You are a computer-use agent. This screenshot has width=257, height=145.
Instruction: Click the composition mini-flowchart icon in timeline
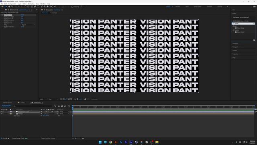click(x=55, y=106)
